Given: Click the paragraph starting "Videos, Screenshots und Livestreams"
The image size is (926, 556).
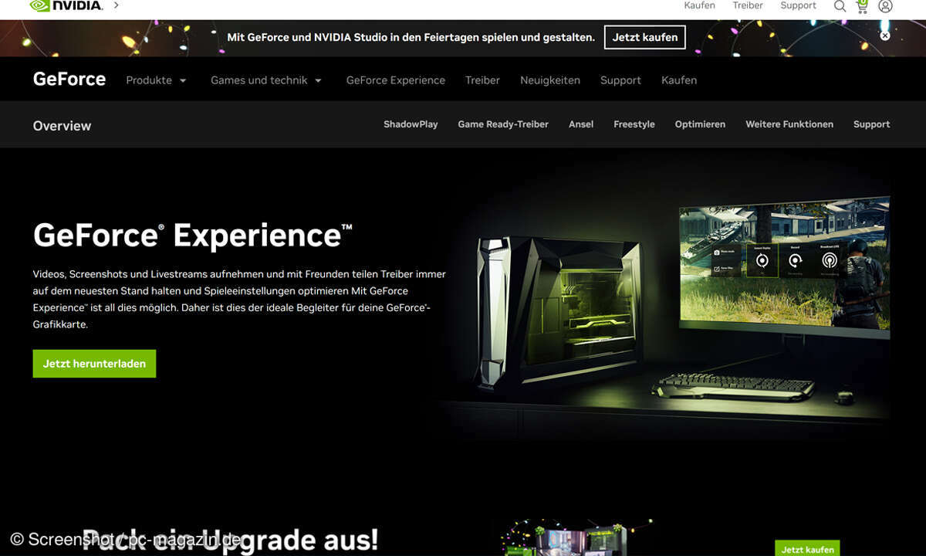Looking at the screenshot, I should [x=239, y=299].
